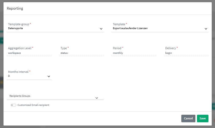This screenshot has width=215, height=128.
Task: Open the Recipients Groups selection field
Action: tap(52, 96)
